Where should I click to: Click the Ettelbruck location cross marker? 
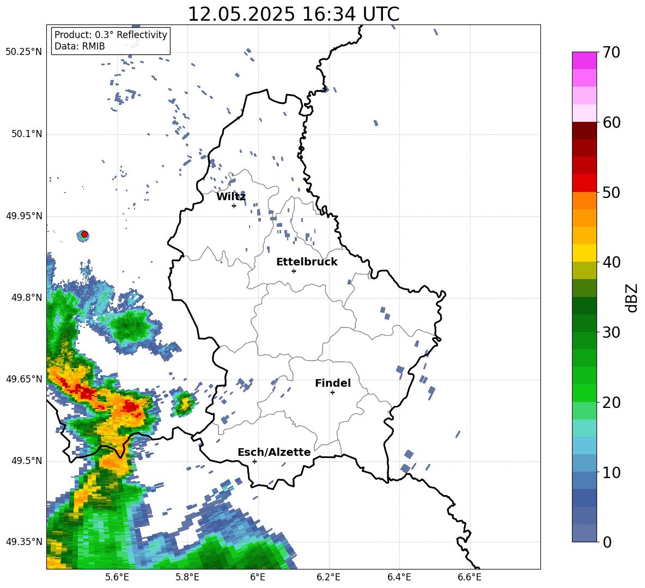tap(294, 271)
